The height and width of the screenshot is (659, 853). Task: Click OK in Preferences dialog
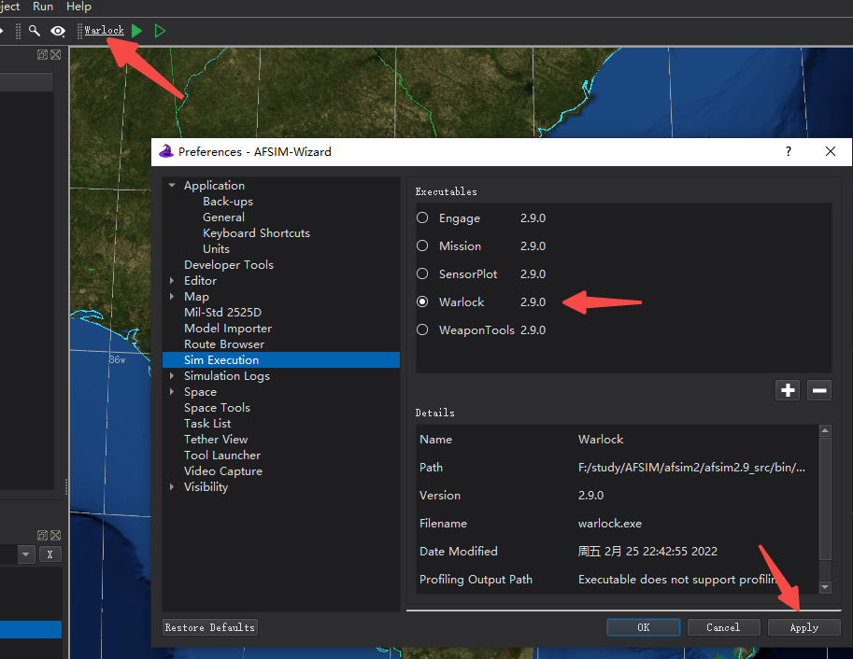[643, 627]
